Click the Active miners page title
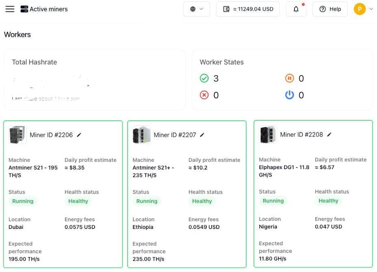 pyautogui.click(x=49, y=9)
